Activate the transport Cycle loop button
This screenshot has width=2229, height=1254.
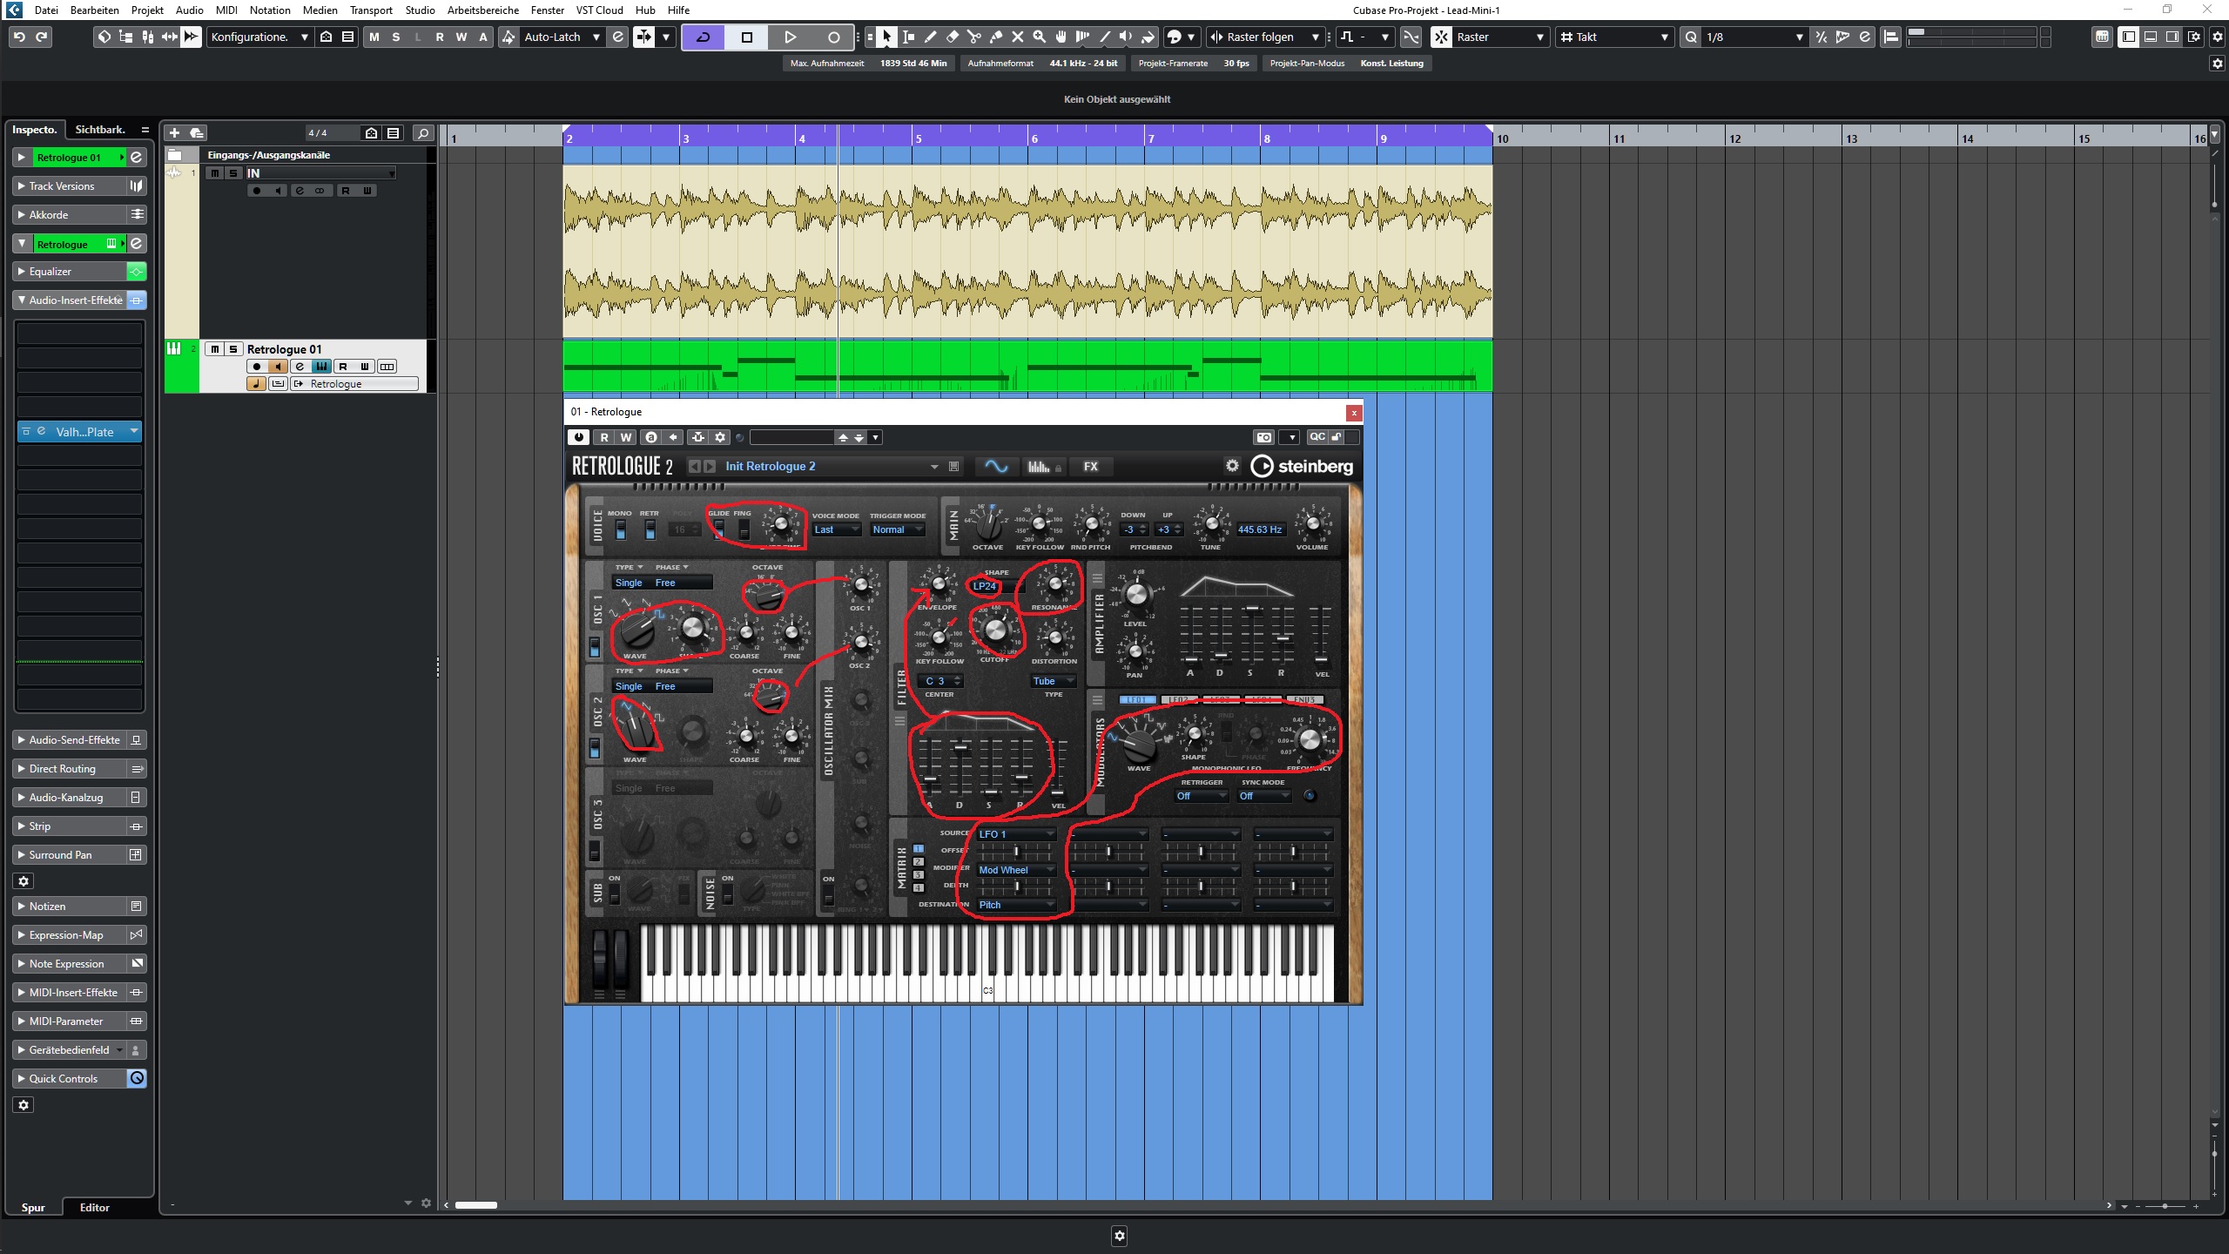click(x=703, y=37)
